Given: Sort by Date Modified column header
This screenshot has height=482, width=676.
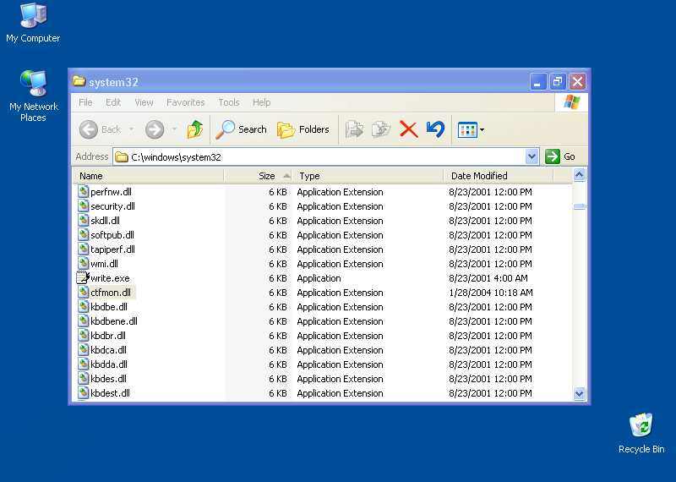Looking at the screenshot, I should 498,176.
